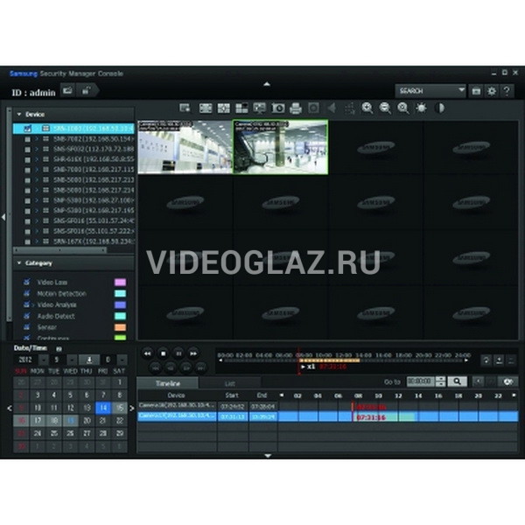Click the magnifier search button near Go to
This screenshot has width=525, height=525.
[458, 381]
